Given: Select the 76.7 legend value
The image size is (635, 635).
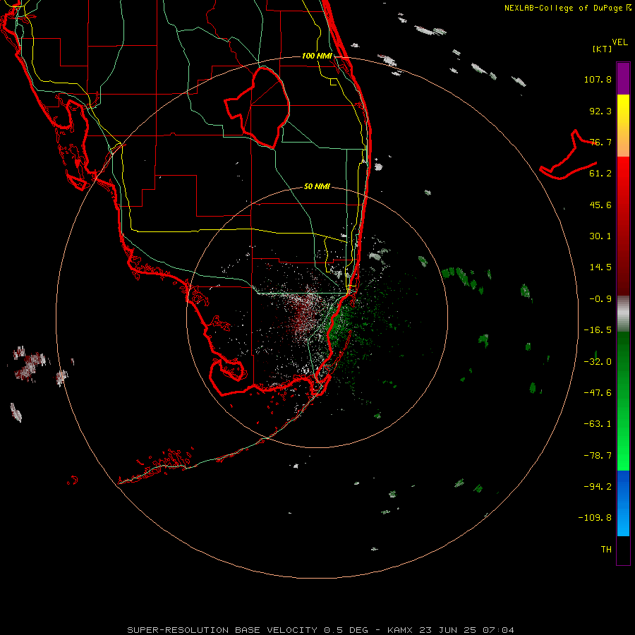Looking at the screenshot, I should pos(600,142).
